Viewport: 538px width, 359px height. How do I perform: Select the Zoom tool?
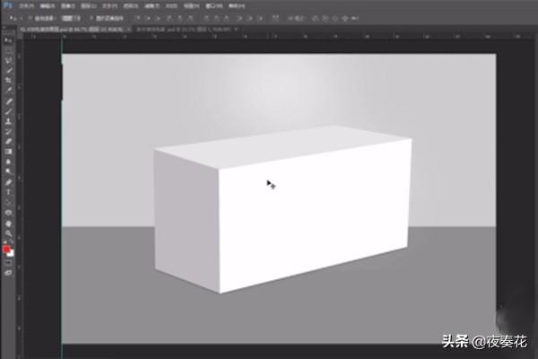click(x=9, y=233)
